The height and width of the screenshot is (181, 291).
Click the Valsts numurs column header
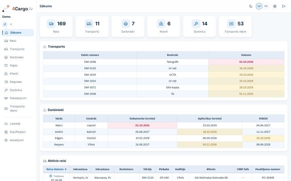coord(90,55)
